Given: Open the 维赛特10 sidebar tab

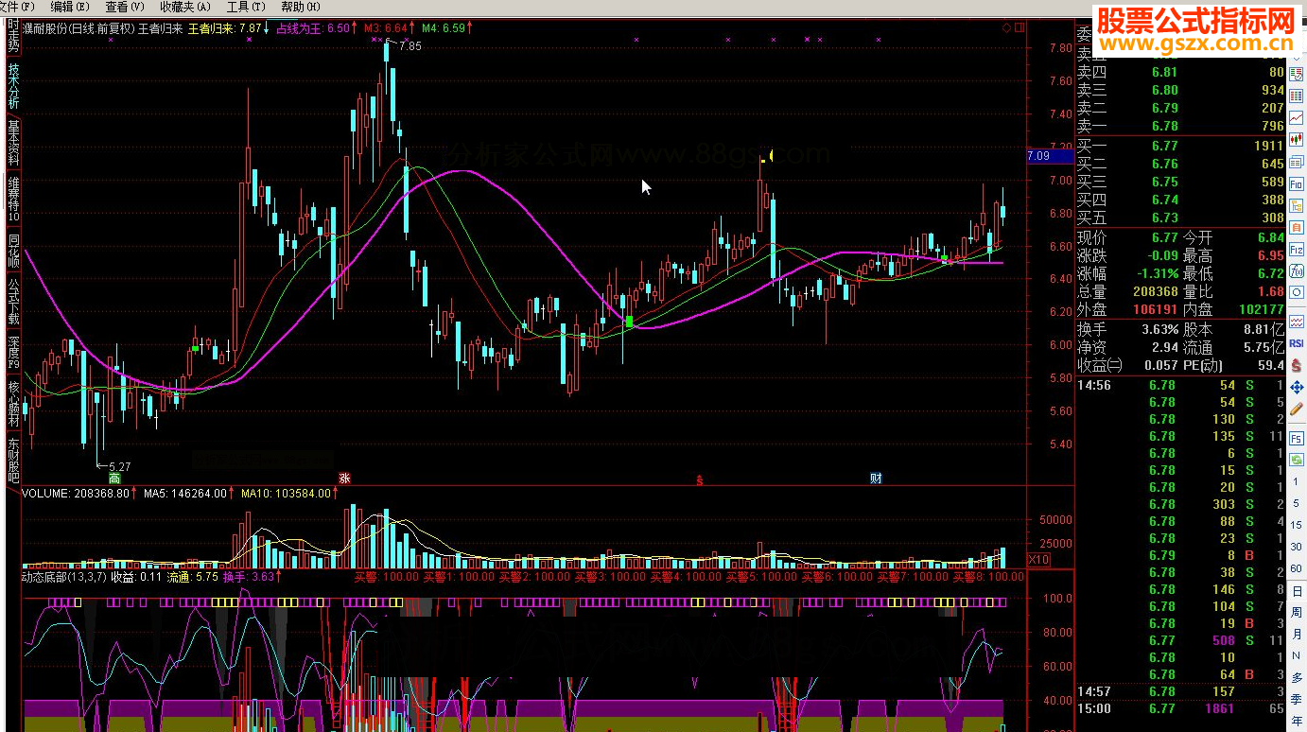Looking at the screenshot, I should 13,199.
